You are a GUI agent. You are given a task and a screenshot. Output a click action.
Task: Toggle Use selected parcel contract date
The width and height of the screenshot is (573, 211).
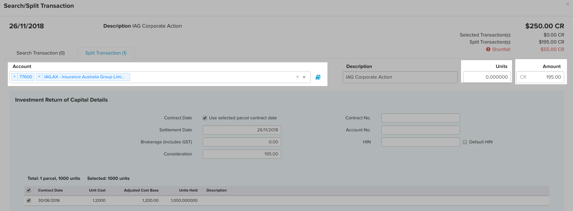click(205, 118)
